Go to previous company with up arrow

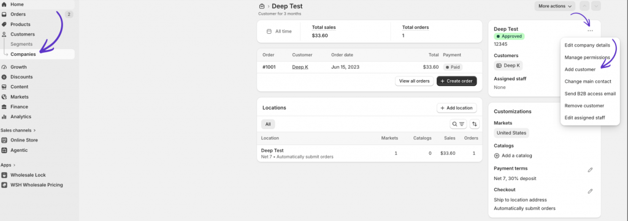[x=584, y=6]
